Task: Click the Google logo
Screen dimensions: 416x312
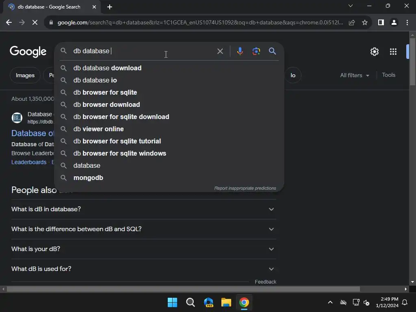Action: click(28, 52)
